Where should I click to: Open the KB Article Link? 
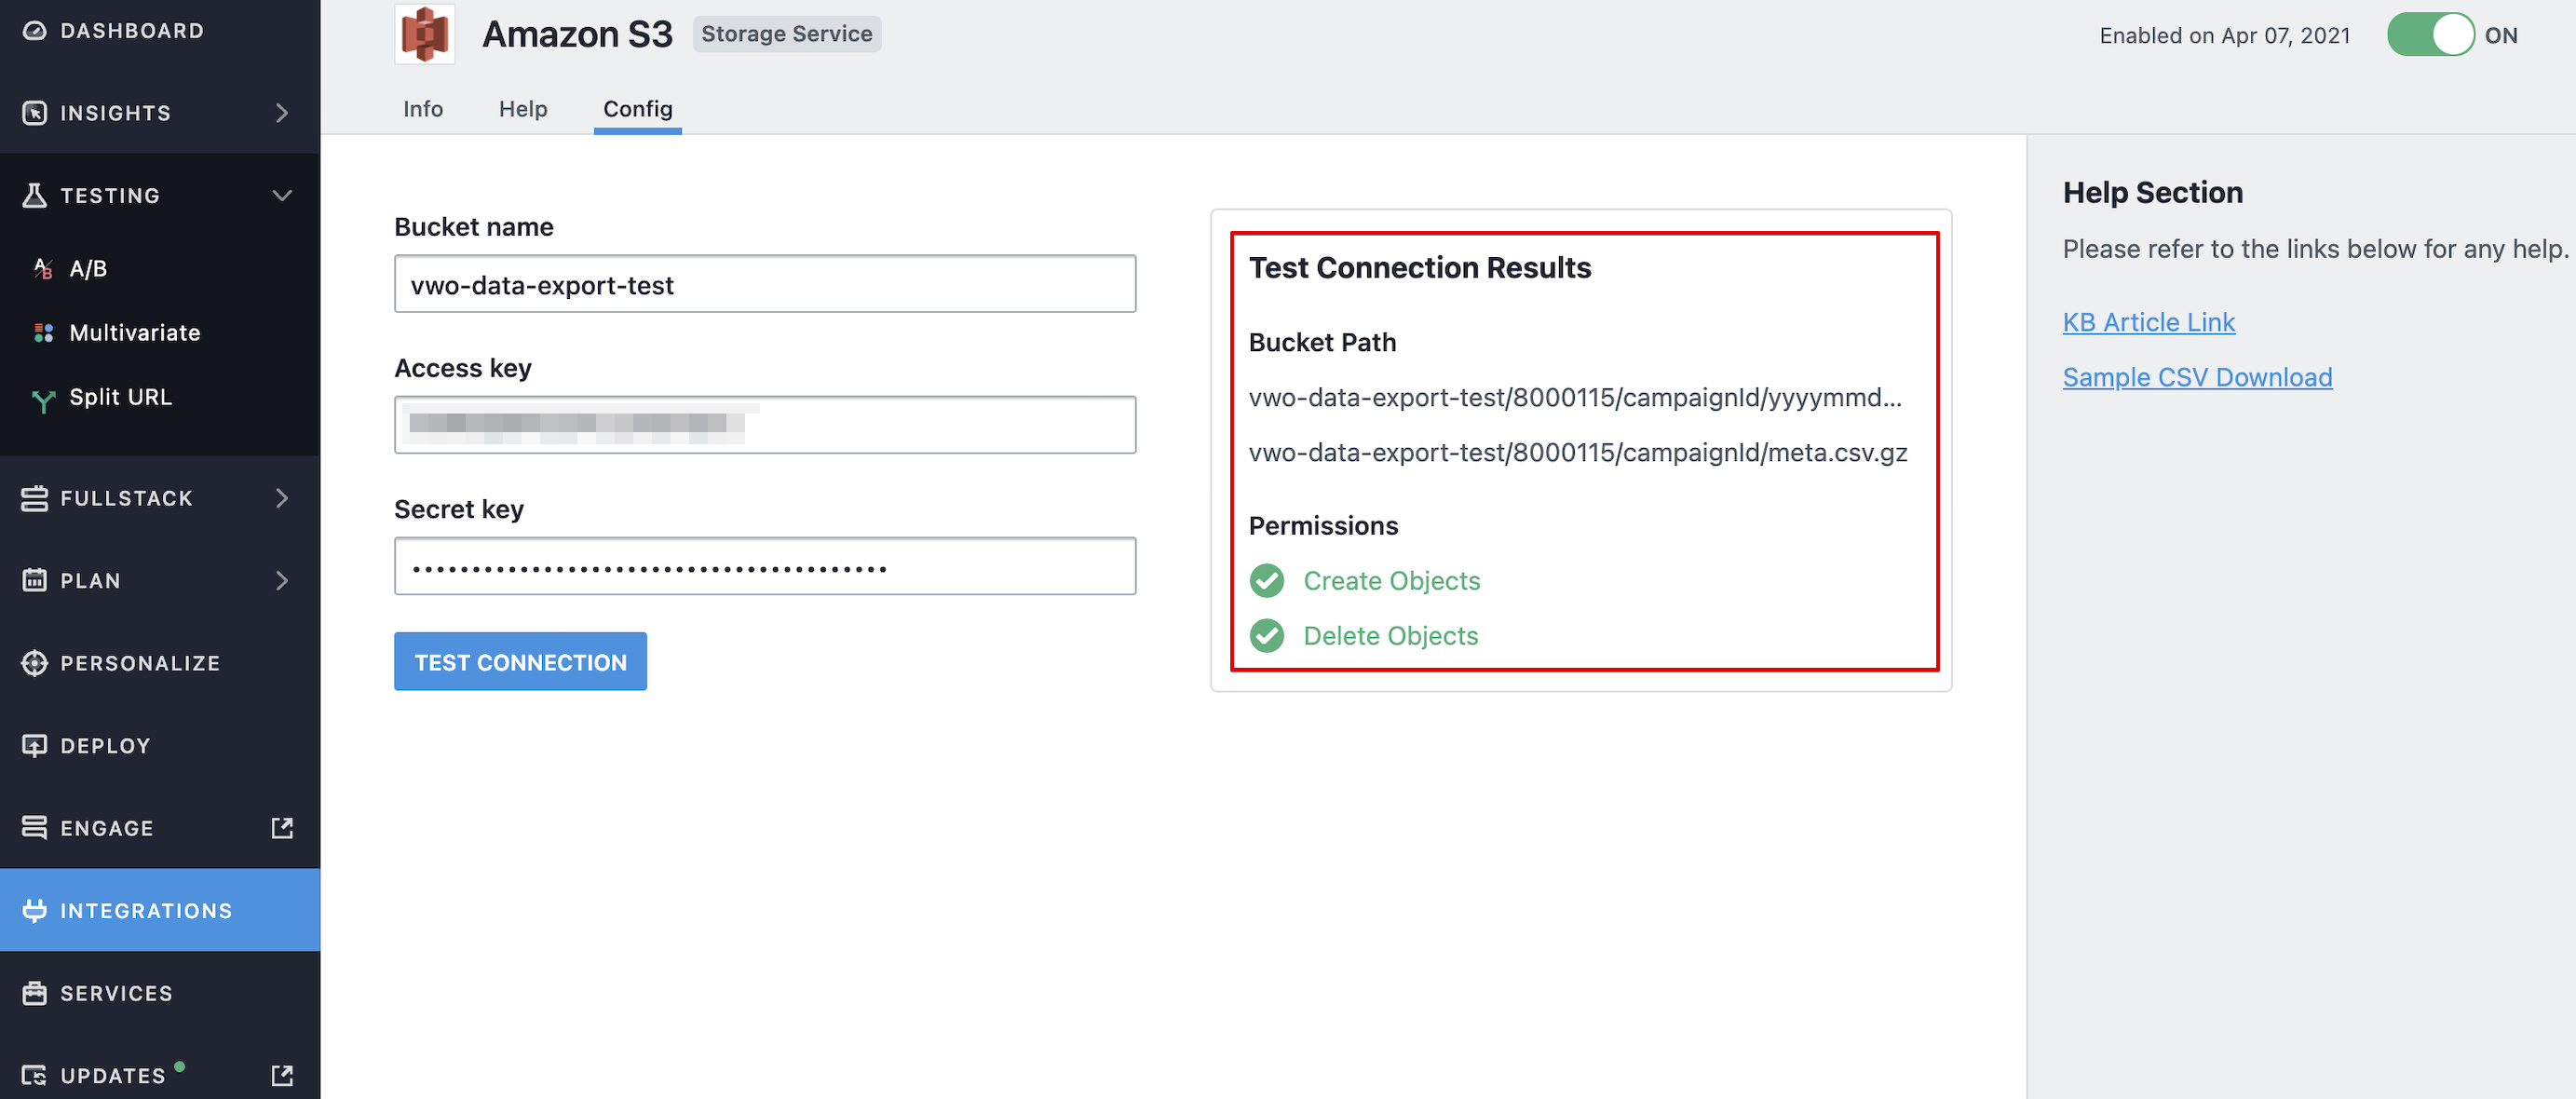click(x=2148, y=322)
